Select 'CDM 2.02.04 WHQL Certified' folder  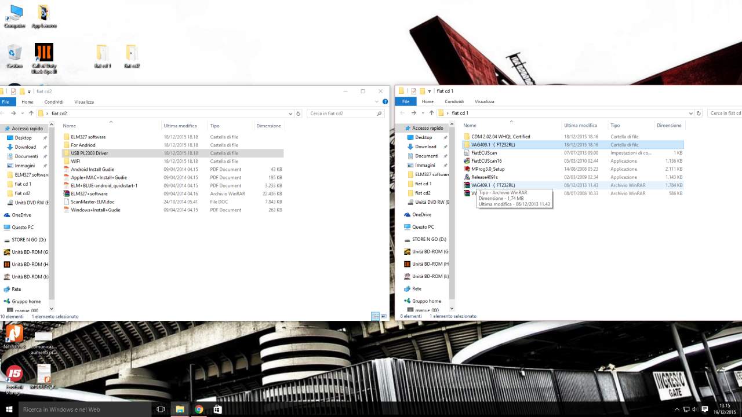(x=573, y=137)
